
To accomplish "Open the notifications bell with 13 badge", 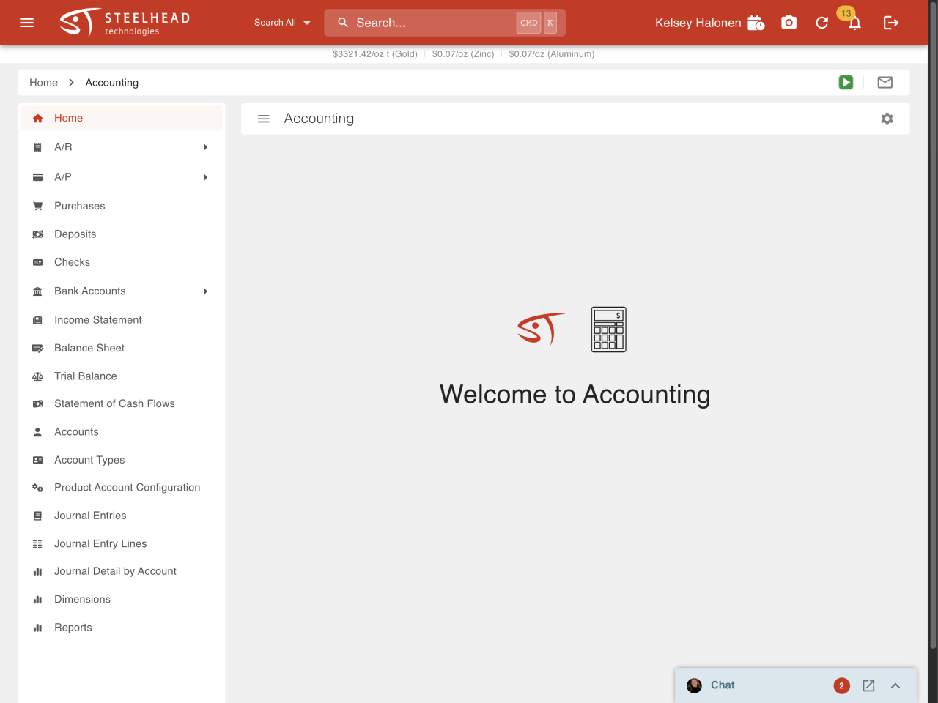I will [x=854, y=23].
